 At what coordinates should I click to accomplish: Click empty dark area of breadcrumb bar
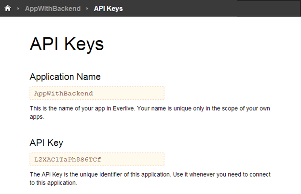212,9
